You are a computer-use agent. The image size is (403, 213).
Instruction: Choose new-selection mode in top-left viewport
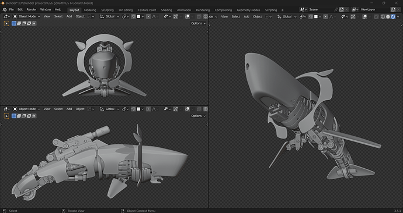[x=14, y=23]
